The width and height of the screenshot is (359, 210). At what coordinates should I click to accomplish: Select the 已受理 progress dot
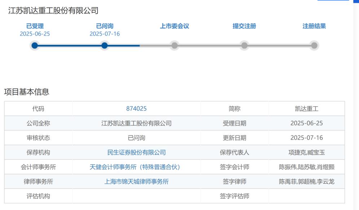[x=35, y=45]
